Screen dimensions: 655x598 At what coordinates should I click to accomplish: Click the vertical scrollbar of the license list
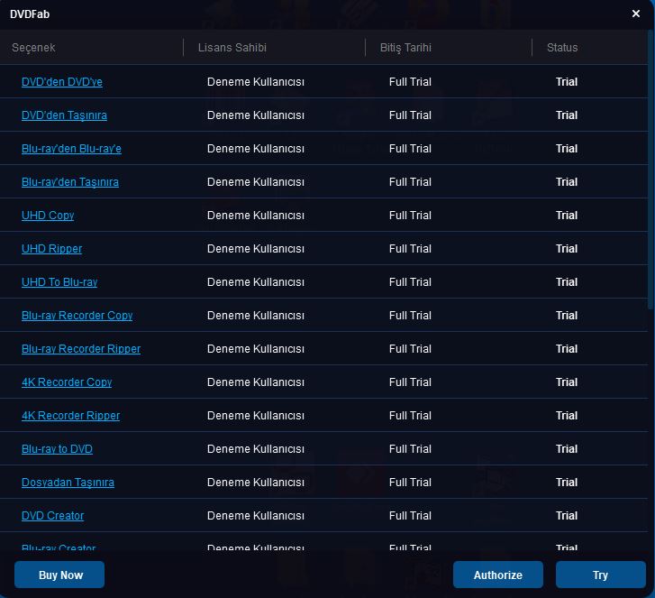pyautogui.click(x=650, y=171)
